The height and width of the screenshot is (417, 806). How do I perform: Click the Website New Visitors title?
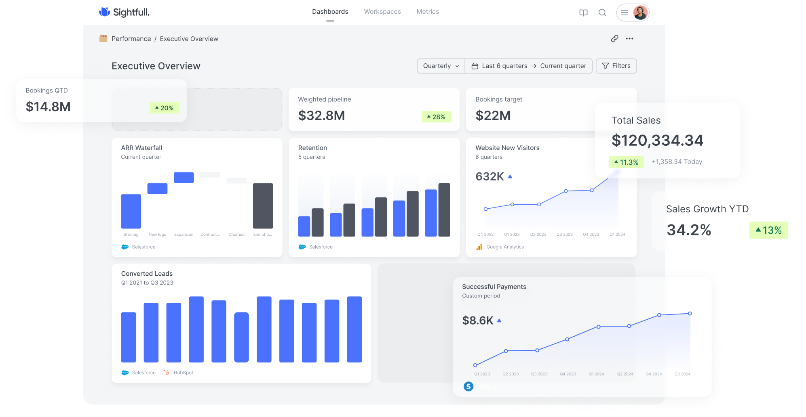(507, 148)
